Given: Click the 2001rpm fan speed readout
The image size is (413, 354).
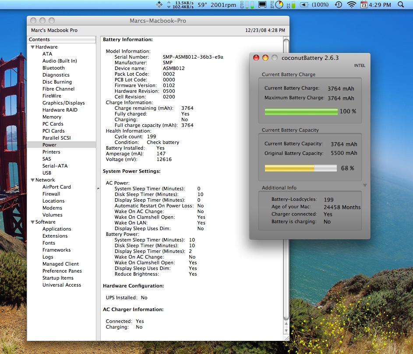Looking at the screenshot, I should click(x=223, y=5).
